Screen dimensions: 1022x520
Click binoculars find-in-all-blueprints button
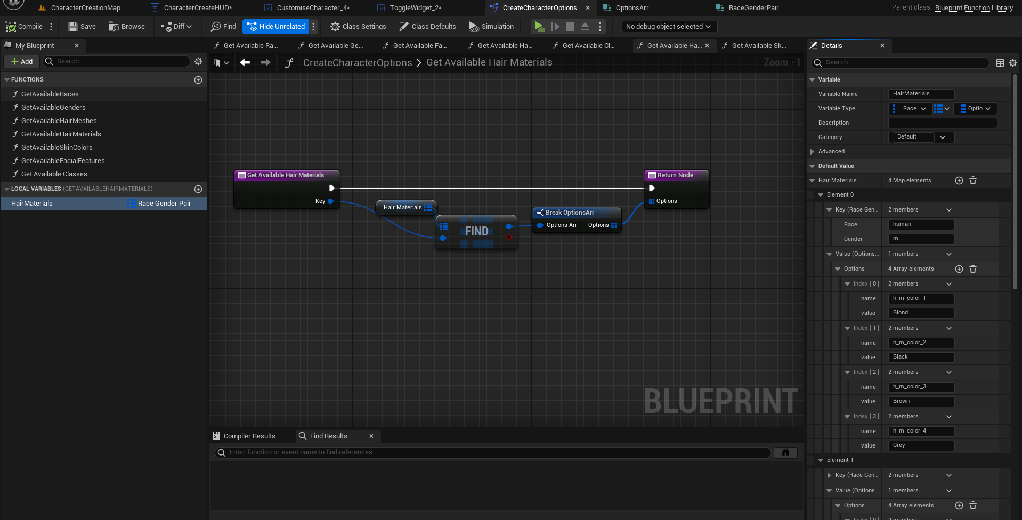click(785, 452)
